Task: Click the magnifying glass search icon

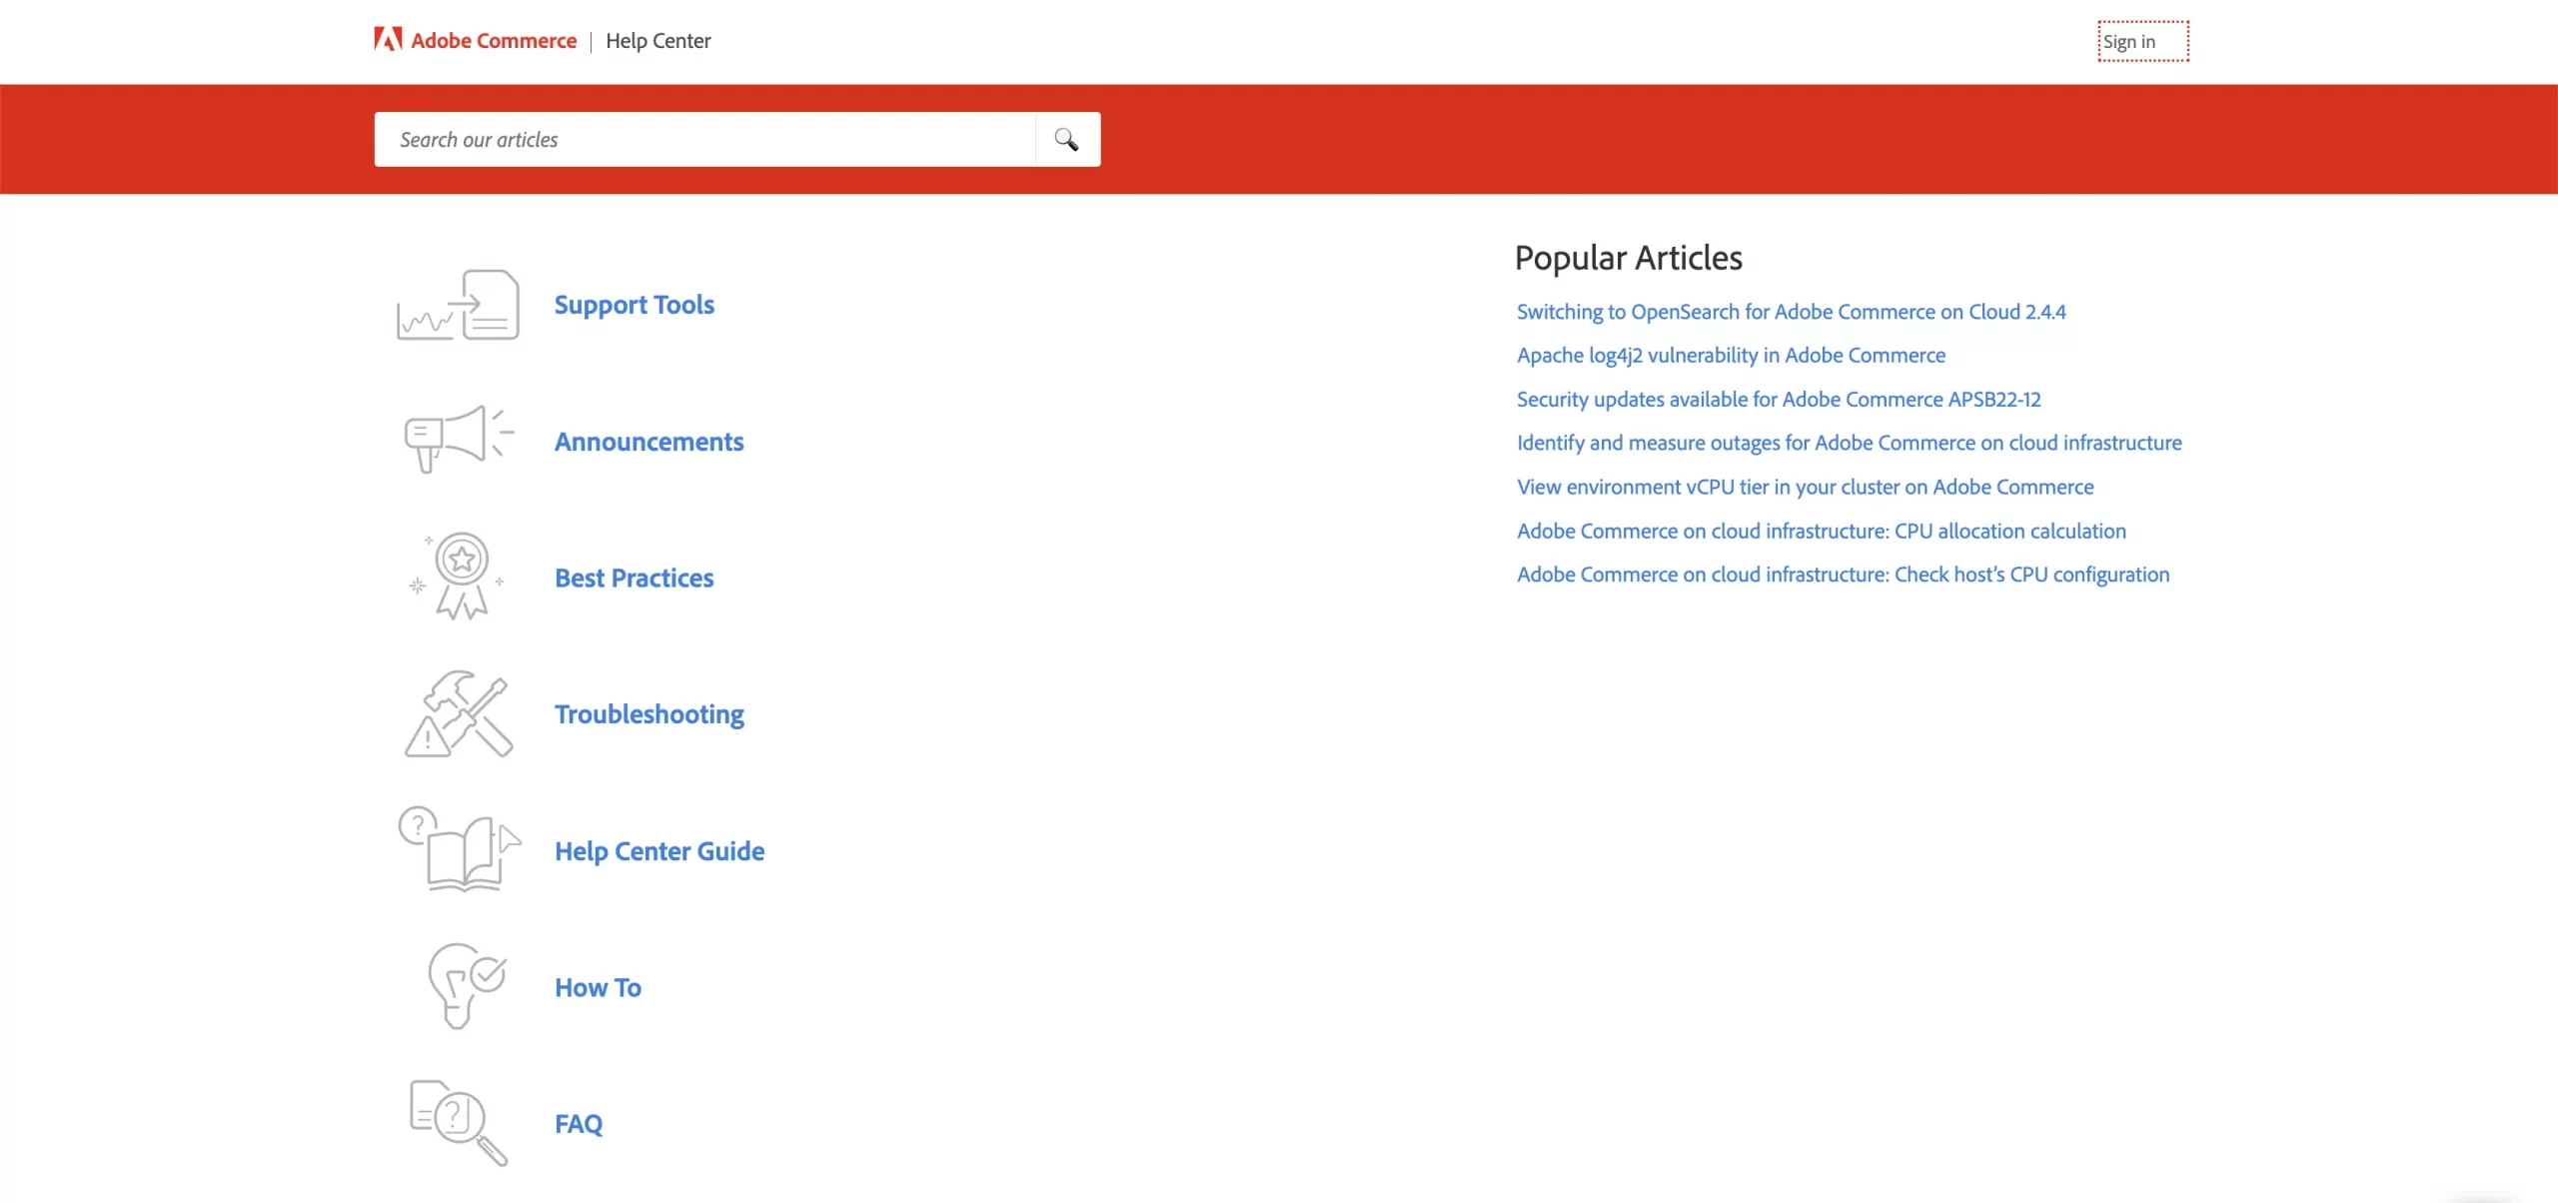Action: tap(1066, 140)
